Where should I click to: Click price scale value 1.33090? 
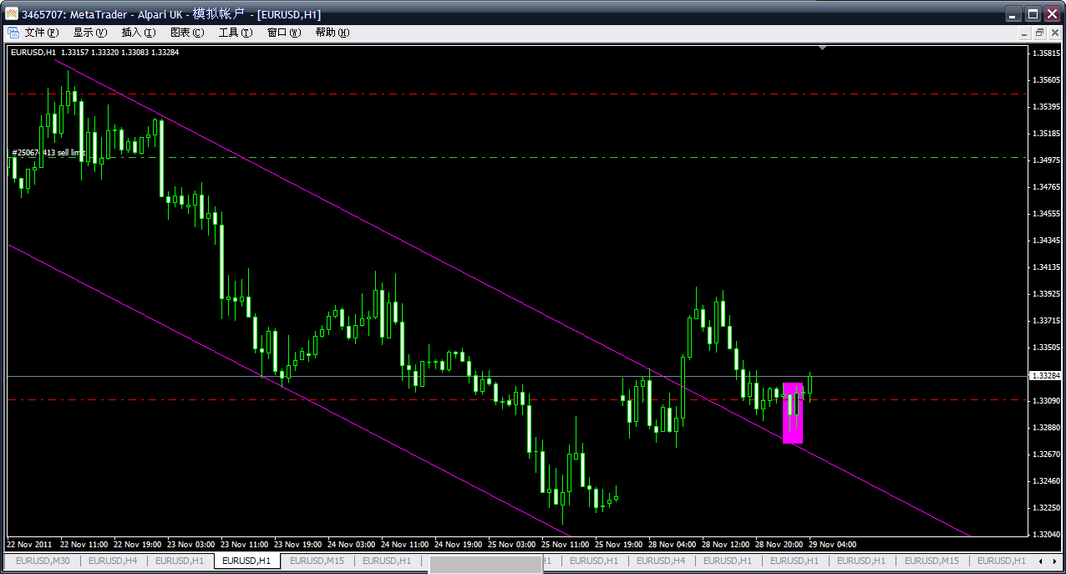(x=1046, y=401)
